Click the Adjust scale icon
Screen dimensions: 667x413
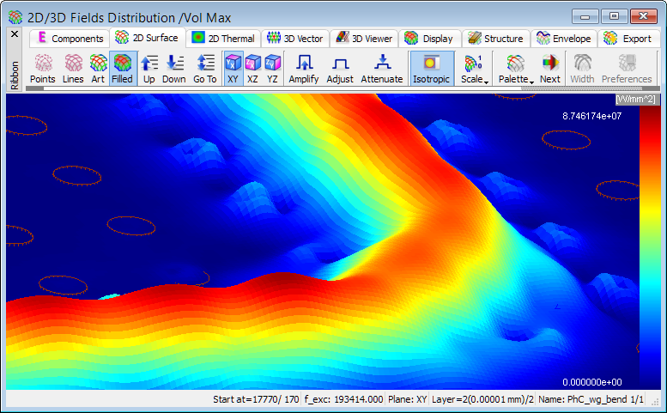pyautogui.click(x=340, y=69)
